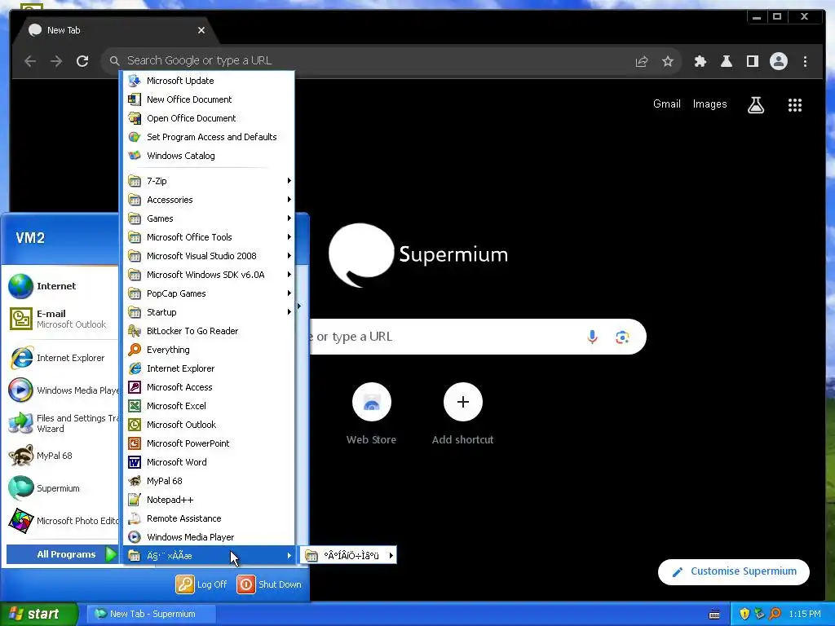Screen dimensions: 835x626
Task: Launch Microsoft Access from All Programs
Action: click(209, 387)
